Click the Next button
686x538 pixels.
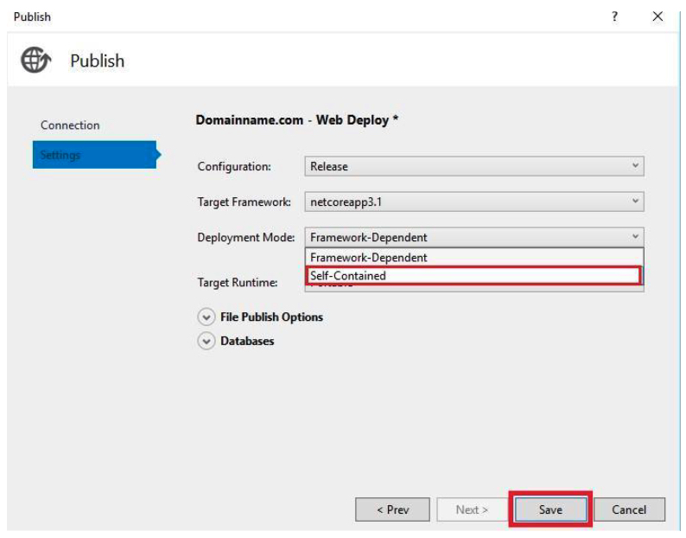pos(472,509)
